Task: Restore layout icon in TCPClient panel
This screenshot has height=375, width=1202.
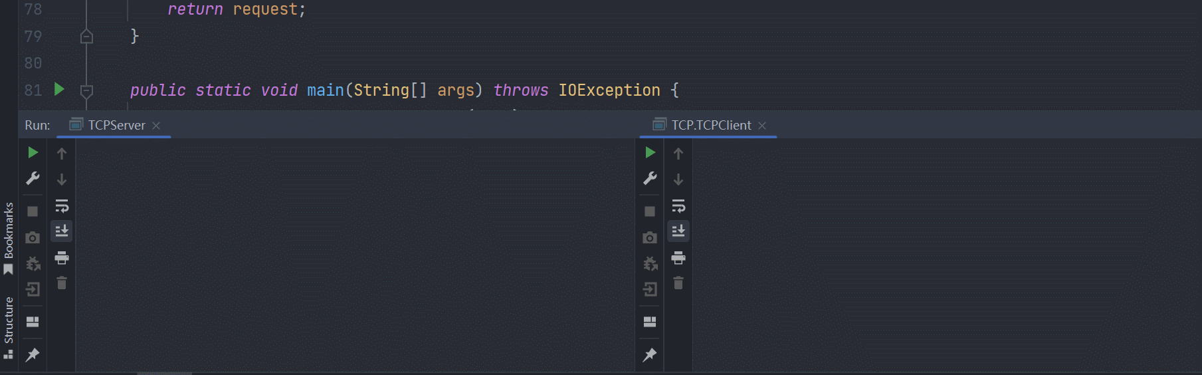Action: point(650,322)
